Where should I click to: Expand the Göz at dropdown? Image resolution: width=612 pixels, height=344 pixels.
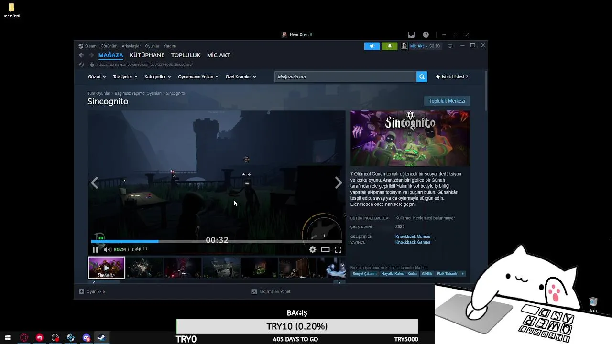click(97, 76)
